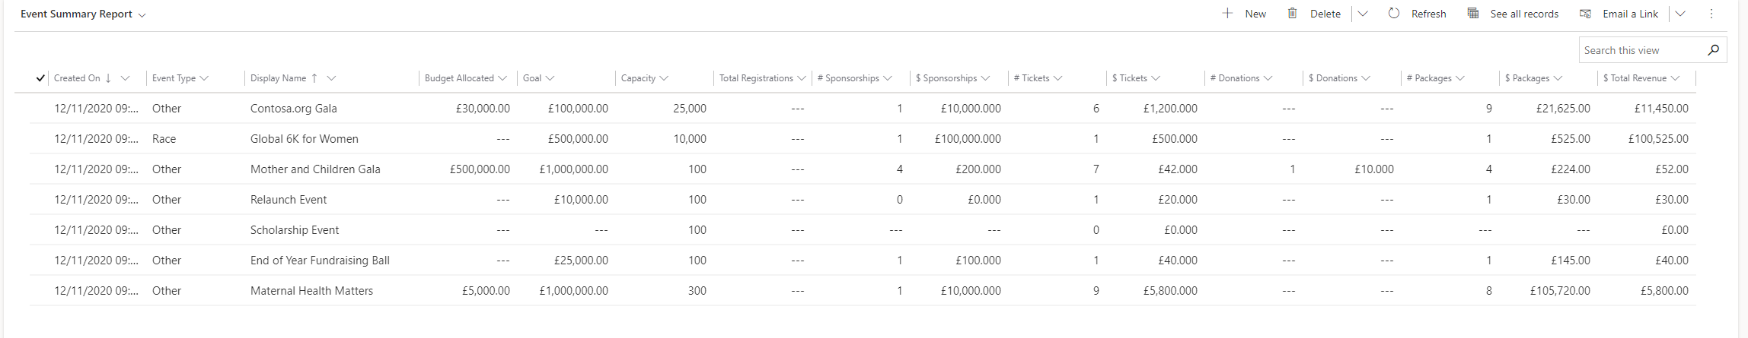Sort by Created On descending arrow

[x=108, y=78]
